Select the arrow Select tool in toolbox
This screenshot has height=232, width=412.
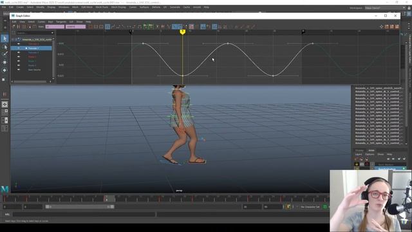(5, 39)
